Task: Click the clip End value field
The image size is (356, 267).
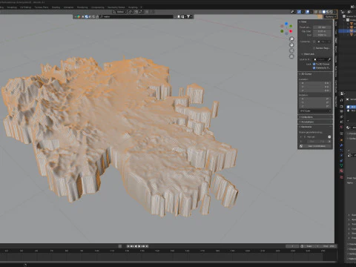Action: tap(323, 35)
